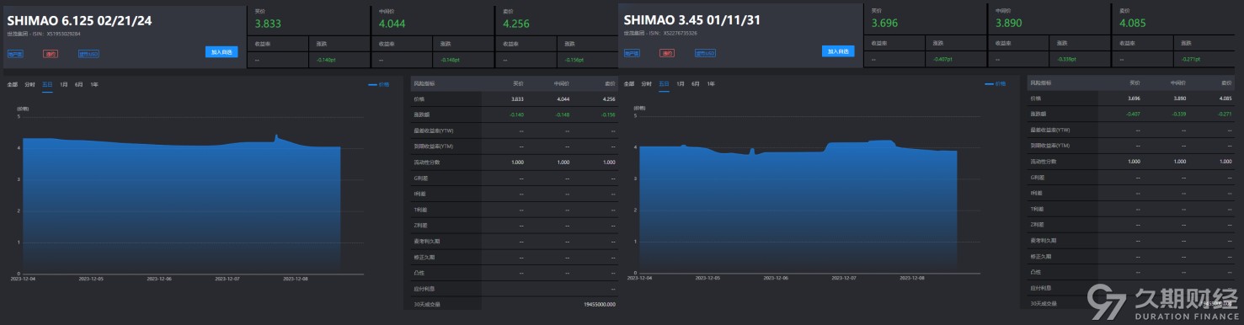
Task: Select 全部 range on SHIMAO 6.125 chart
Action: (x=12, y=84)
